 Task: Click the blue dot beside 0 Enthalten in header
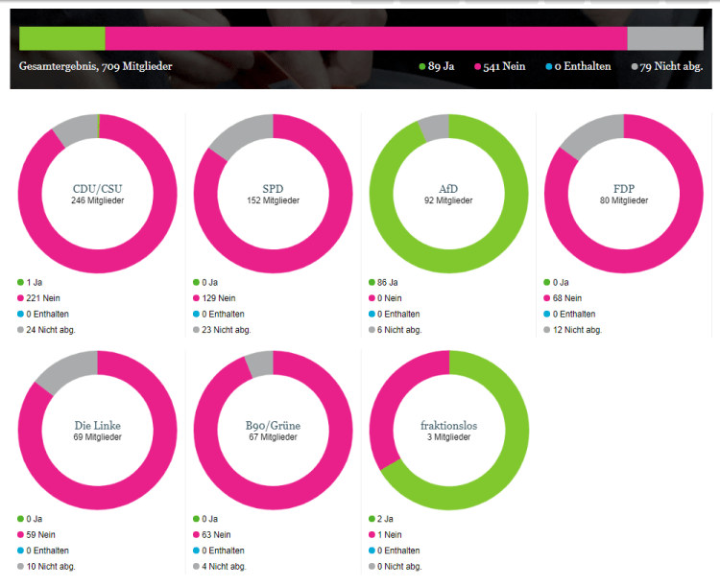(549, 67)
